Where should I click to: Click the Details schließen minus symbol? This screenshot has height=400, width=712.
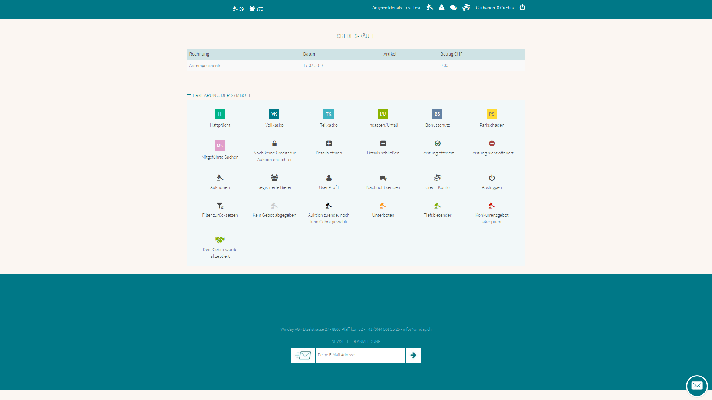point(383,143)
